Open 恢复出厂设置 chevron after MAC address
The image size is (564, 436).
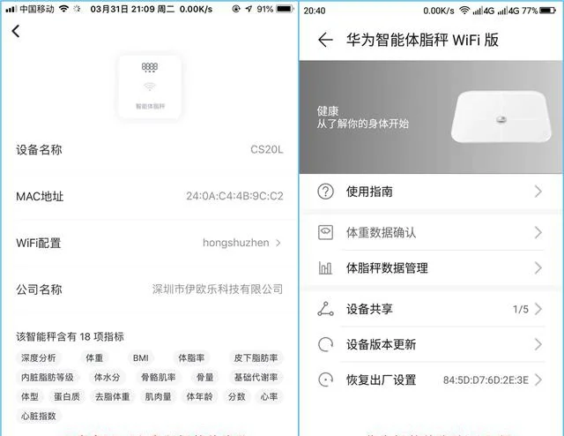(538, 380)
